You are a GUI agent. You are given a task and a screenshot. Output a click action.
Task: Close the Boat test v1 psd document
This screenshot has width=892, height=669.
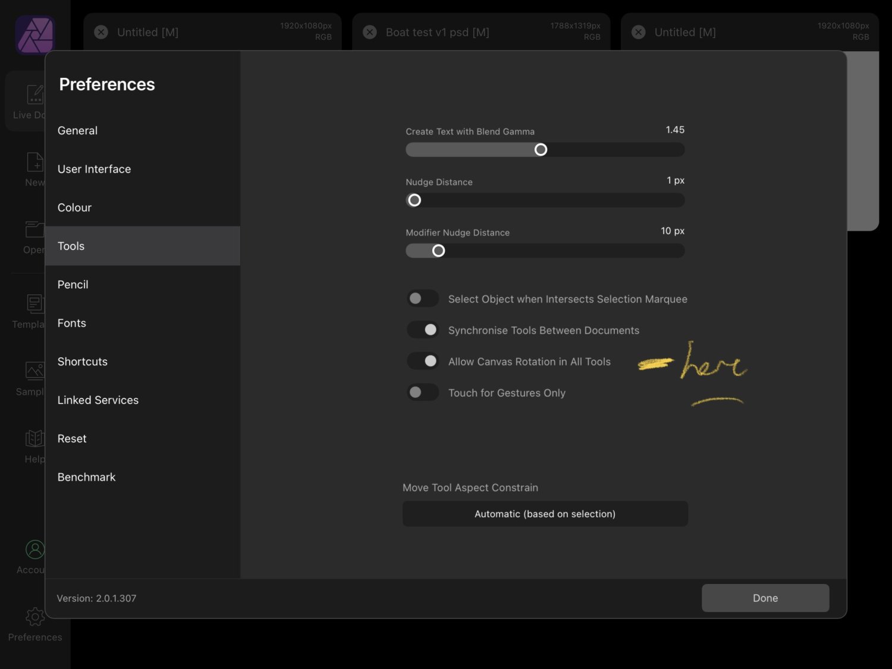370,32
